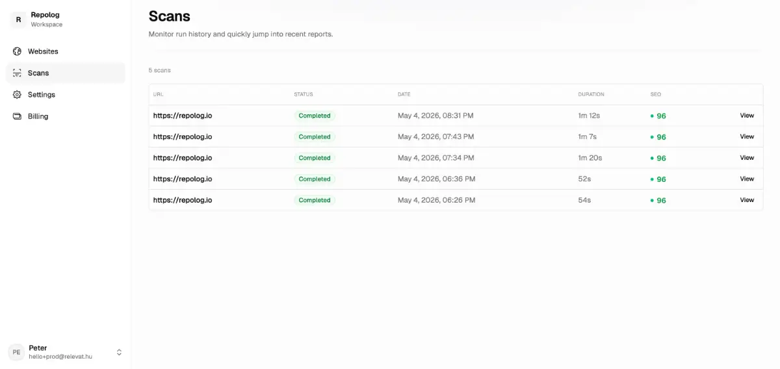The width and height of the screenshot is (780, 369).
Task: Open the Billing menu item
Action: (x=65, y=116)
